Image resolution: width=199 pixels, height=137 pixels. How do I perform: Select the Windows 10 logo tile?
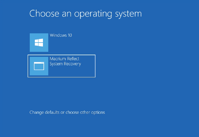point(39,43)
